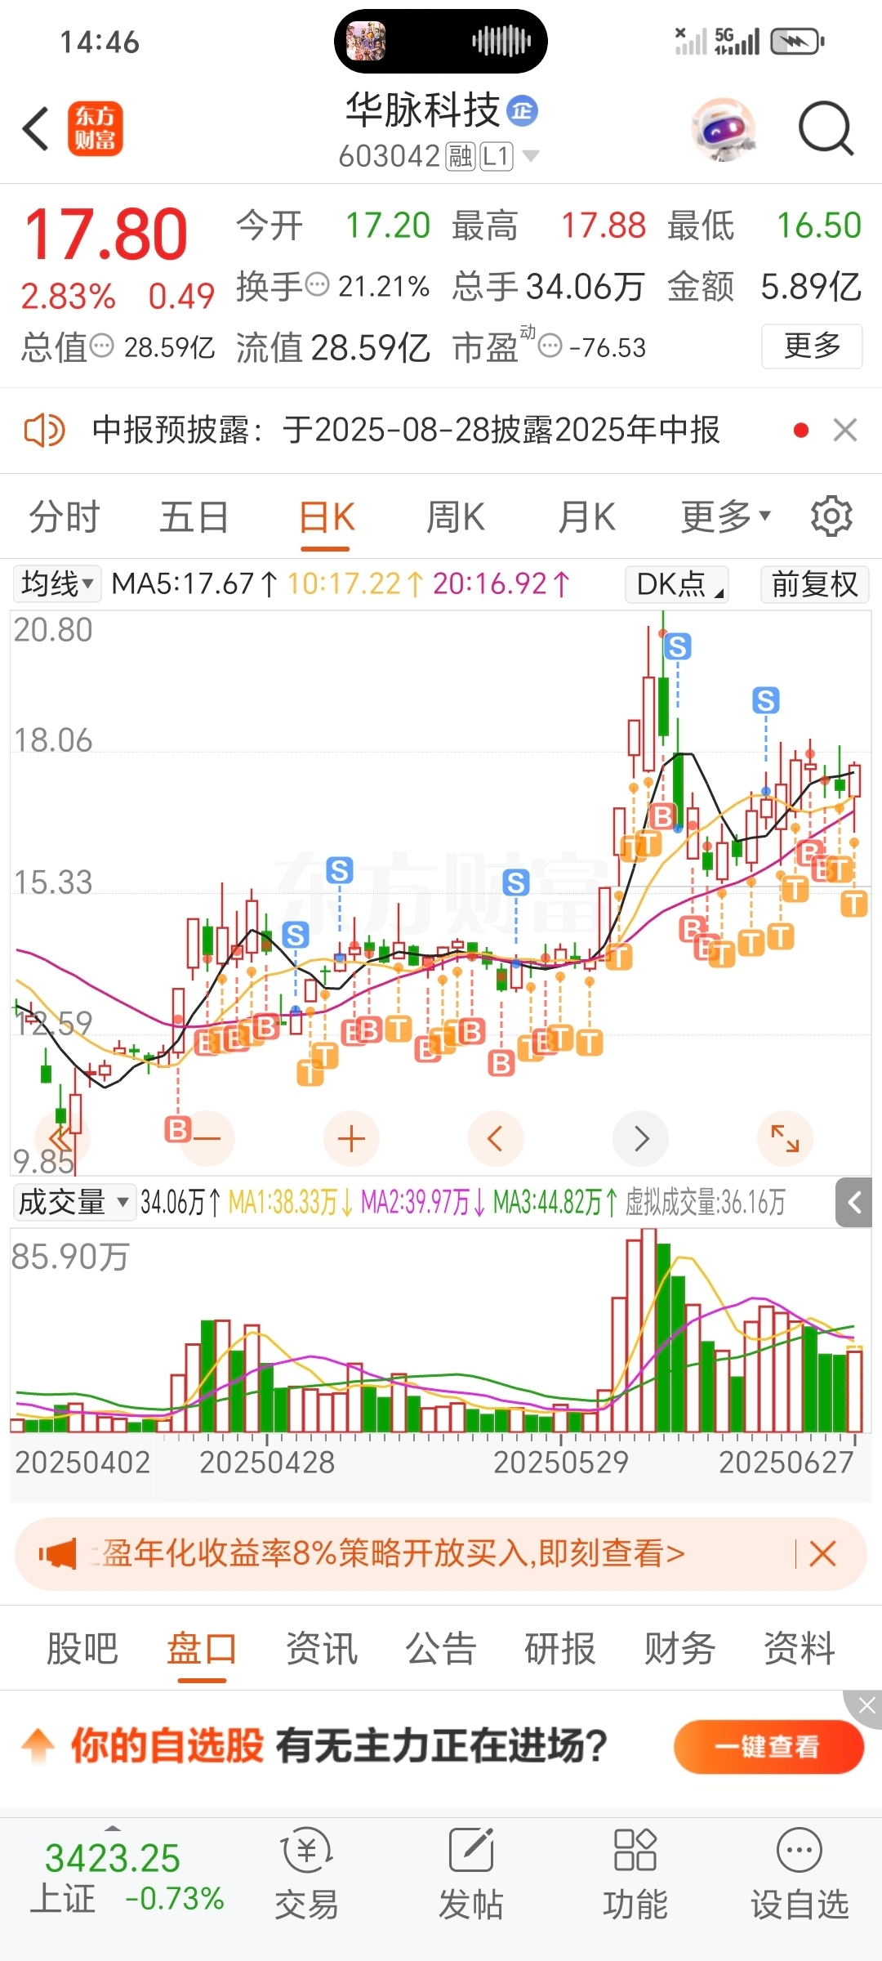Tap the info icon next to 市盈
Viewport: 882px width, 1961px height.
point(550,346)
